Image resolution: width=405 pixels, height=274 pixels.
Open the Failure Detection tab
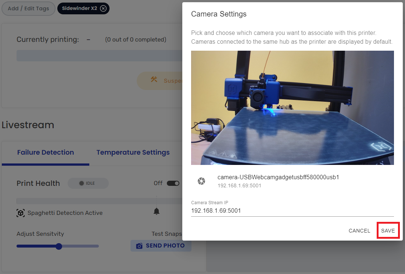pyautogui.click(x=45, y=152)
